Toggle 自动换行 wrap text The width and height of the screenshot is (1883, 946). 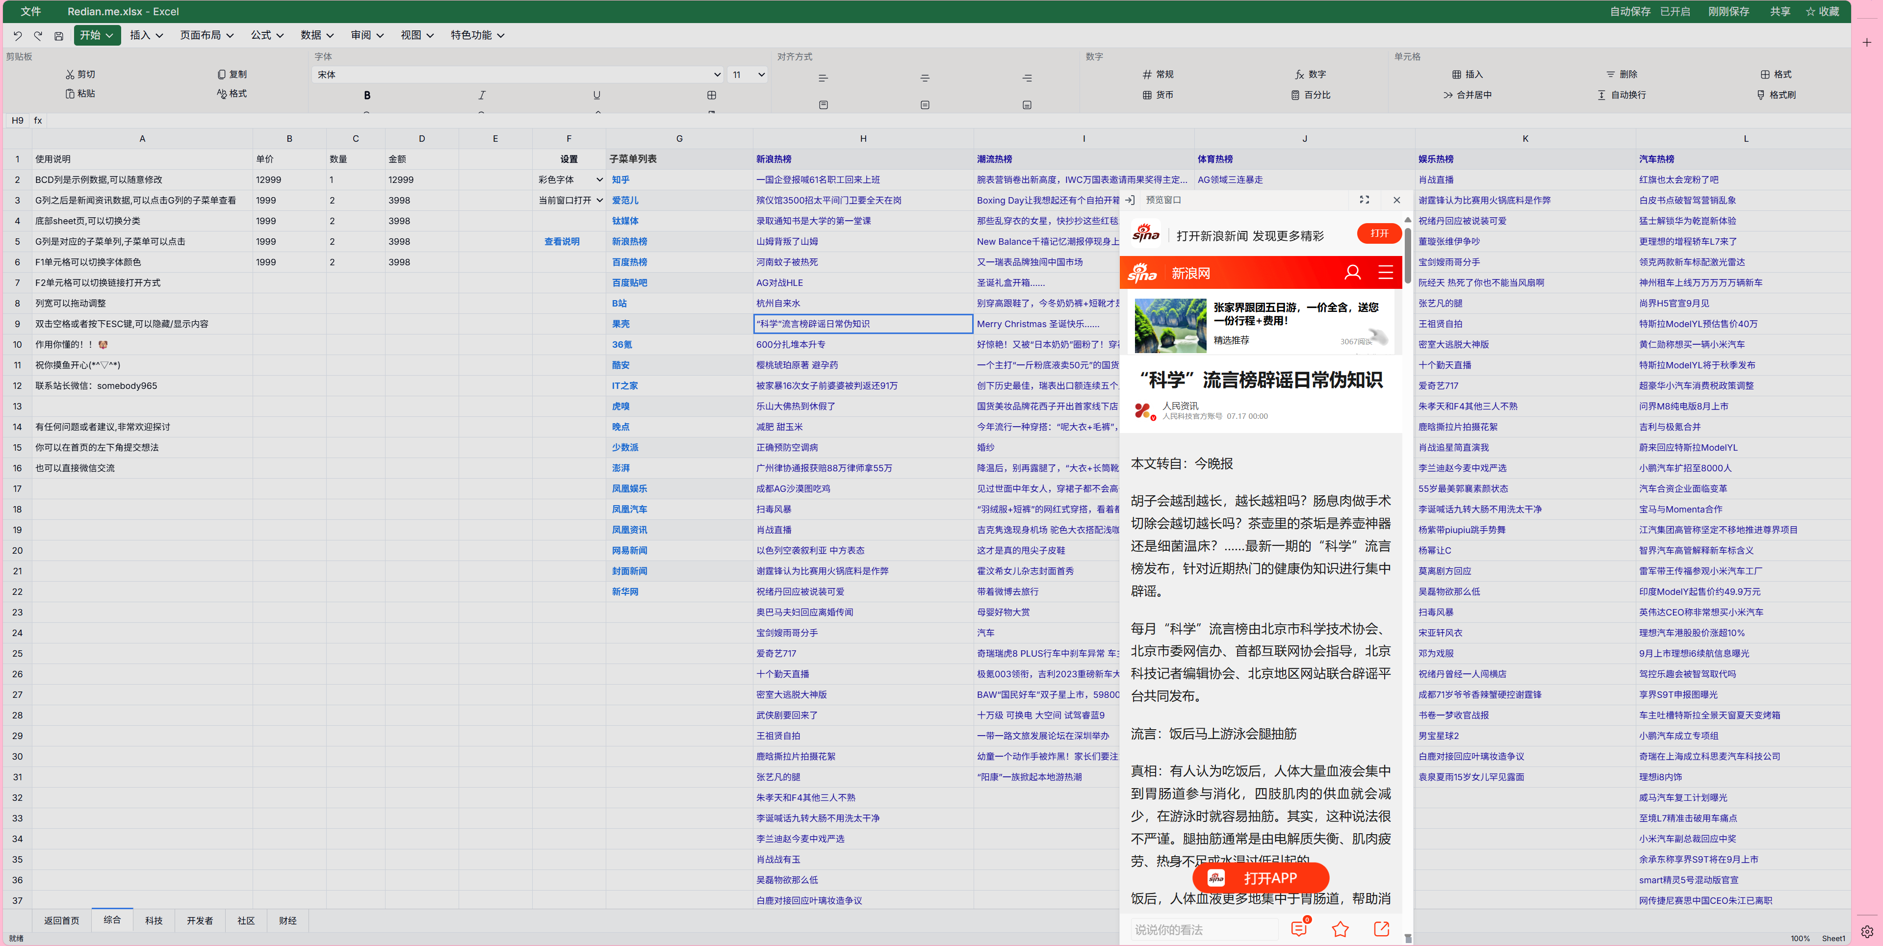1621,95
